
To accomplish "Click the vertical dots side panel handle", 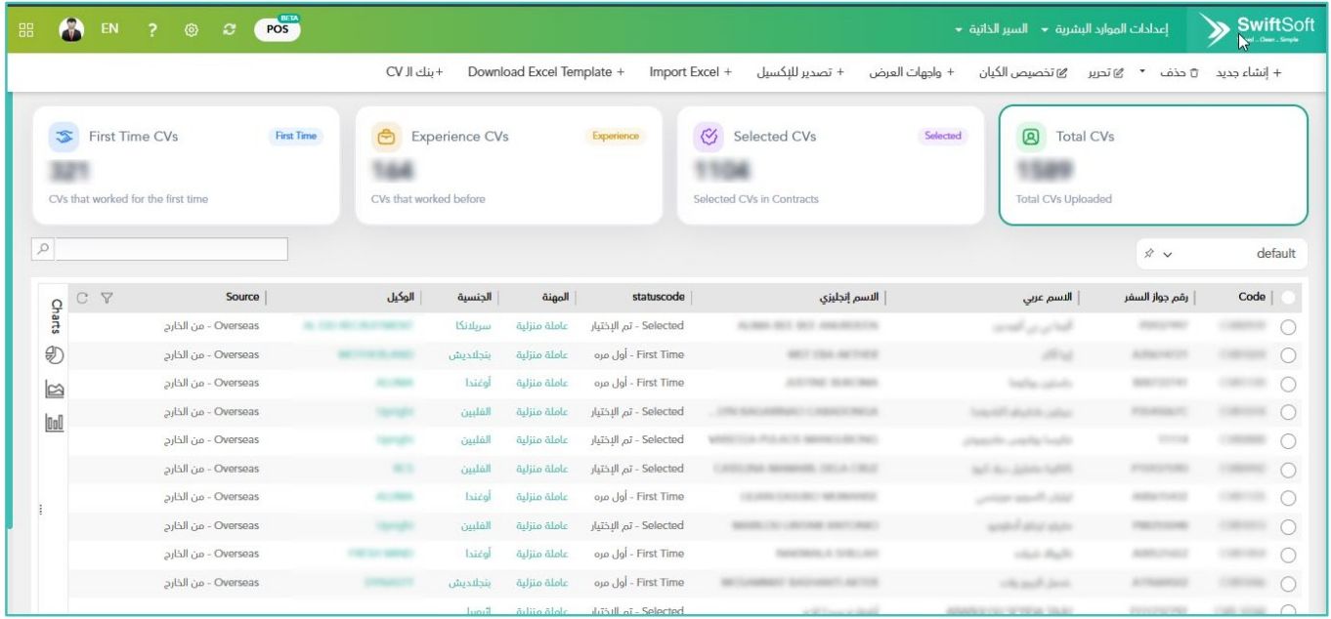I will (40, 509).
